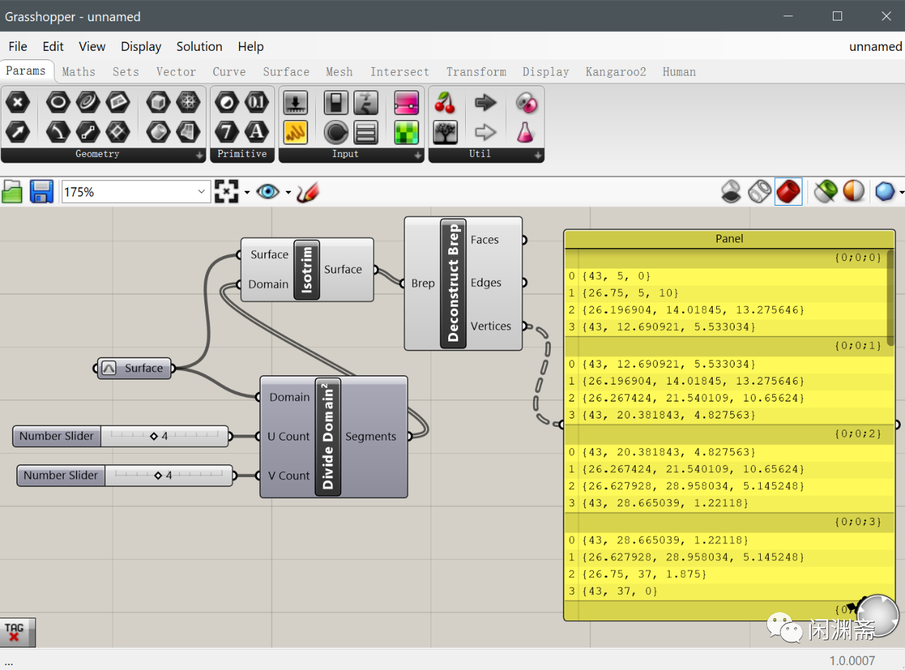This screenshot has width=905, height=670.
Task: Select the Divide Domain² component
Action: click(x=334, y=437)
